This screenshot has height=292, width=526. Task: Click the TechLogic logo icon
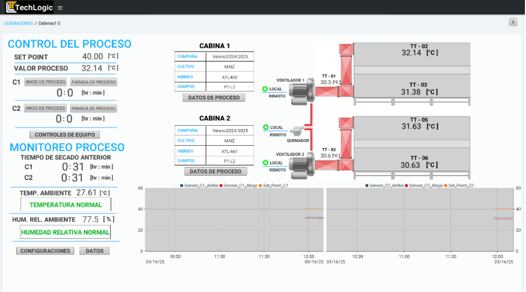coord(10,8)
